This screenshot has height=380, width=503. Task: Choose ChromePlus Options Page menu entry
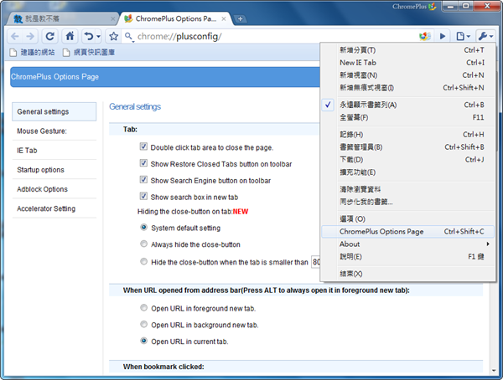pos(407,231)
